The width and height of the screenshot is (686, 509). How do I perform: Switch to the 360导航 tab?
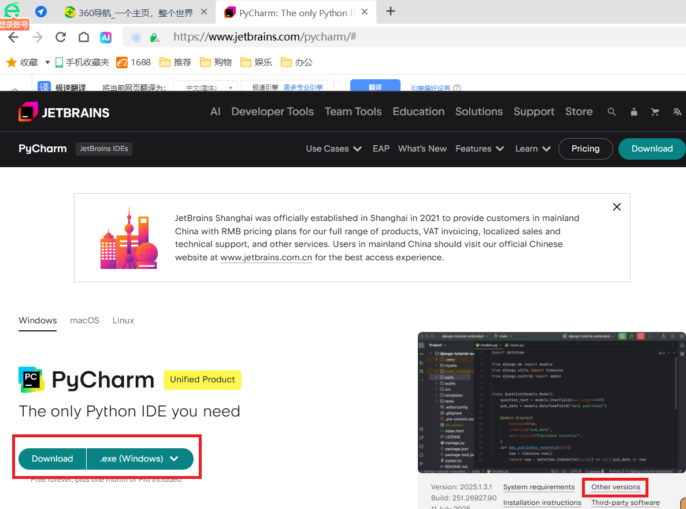136,13
